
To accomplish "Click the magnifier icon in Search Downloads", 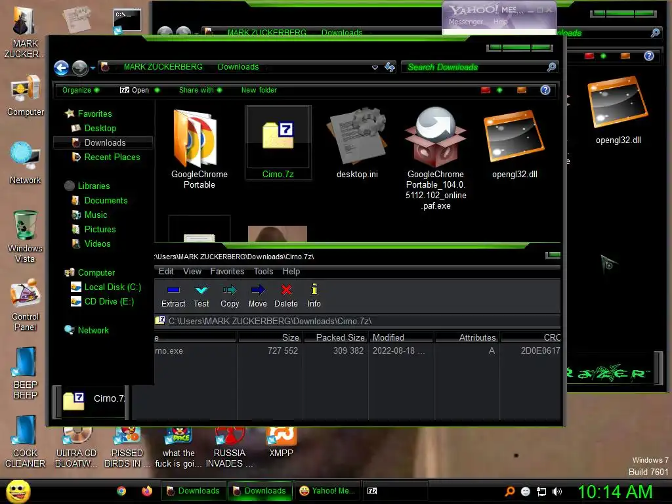I will coord(551,67).
